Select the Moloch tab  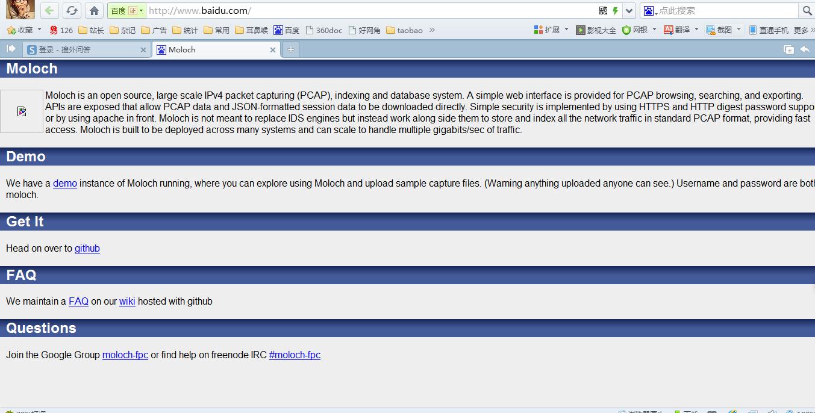216,50
